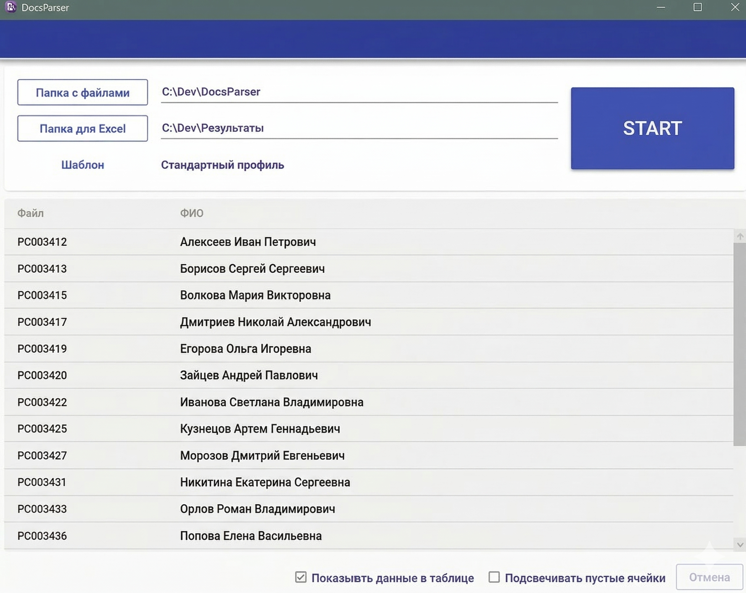Maximize the DocsParser window

pos(698,7)
